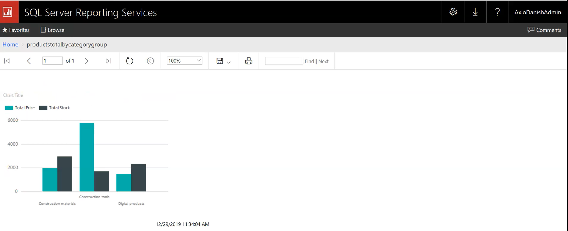Image resolution: width=568 pixels, height=231 pixels.
Task: Click the download arrow icon
Action: (475, 12)
